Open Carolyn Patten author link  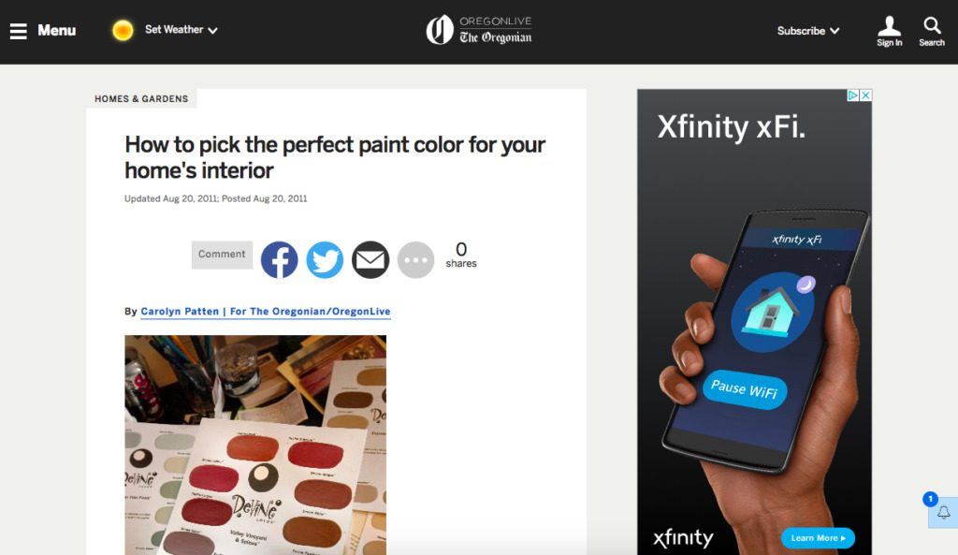click(x=265, y=312)
